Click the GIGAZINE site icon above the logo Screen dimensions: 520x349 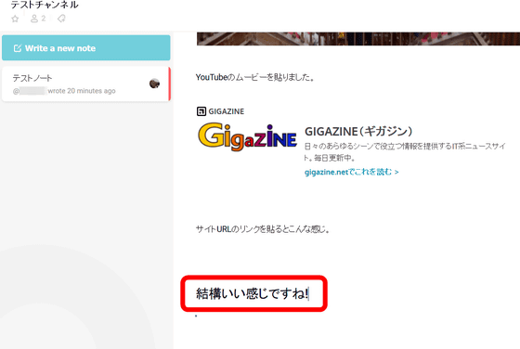pos(201,111)
